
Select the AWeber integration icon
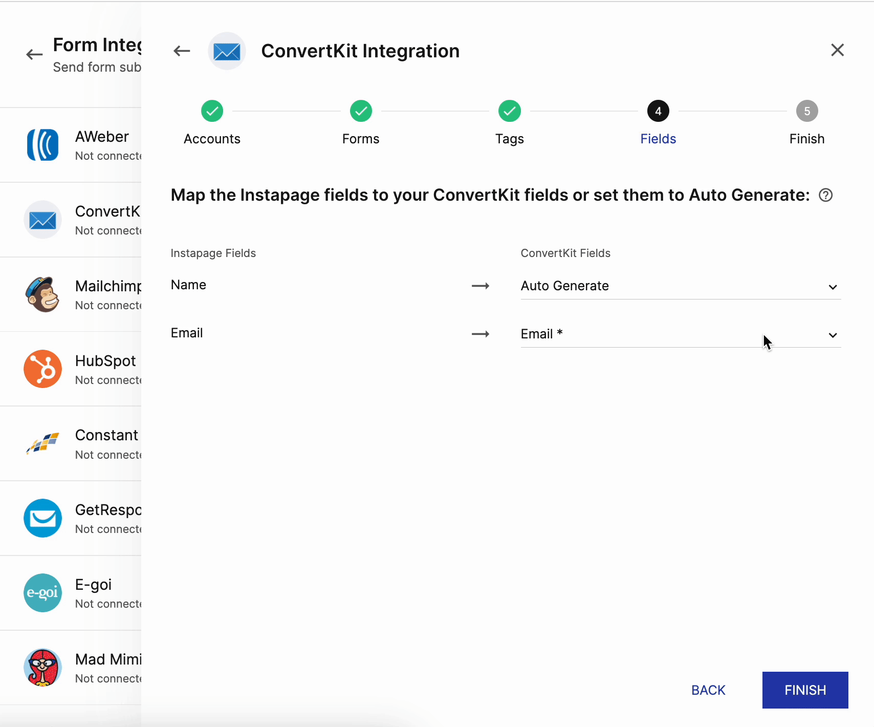[x=42, y=145]
